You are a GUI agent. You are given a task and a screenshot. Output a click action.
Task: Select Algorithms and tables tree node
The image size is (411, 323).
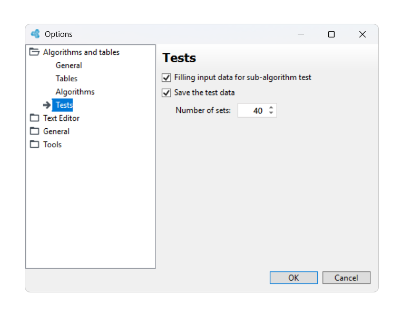click(x=81, y=52)
